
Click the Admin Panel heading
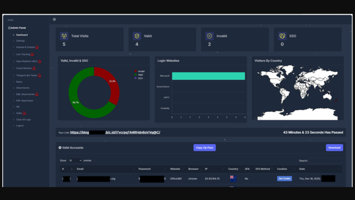(18, 28)
